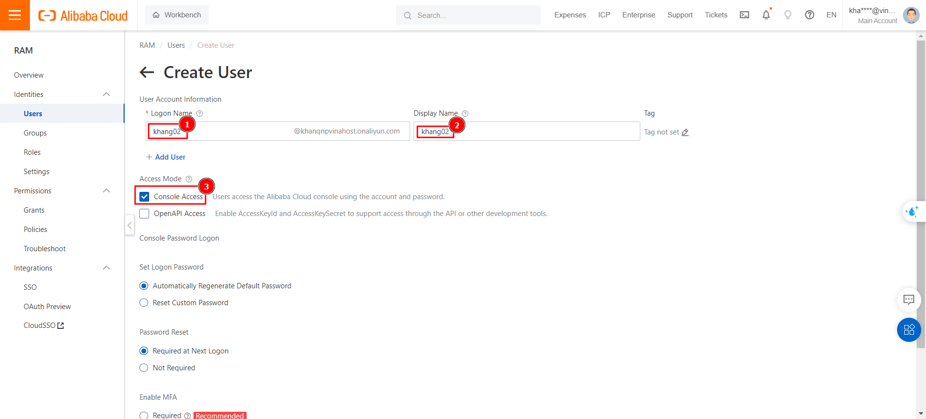Open Policies in the sidebar

coord(35,230)
